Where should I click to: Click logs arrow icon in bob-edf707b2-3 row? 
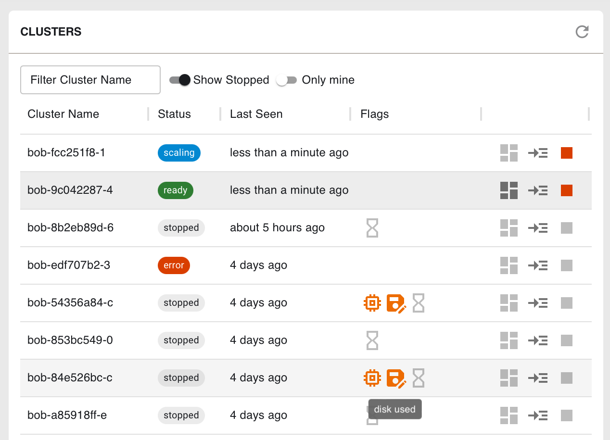538,266
